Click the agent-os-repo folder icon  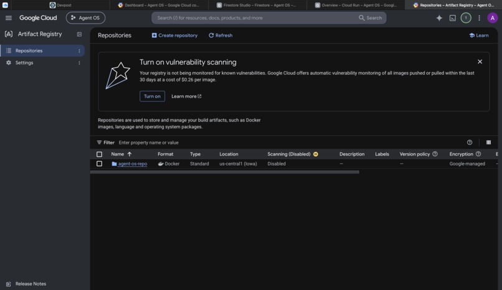point(115,164)
